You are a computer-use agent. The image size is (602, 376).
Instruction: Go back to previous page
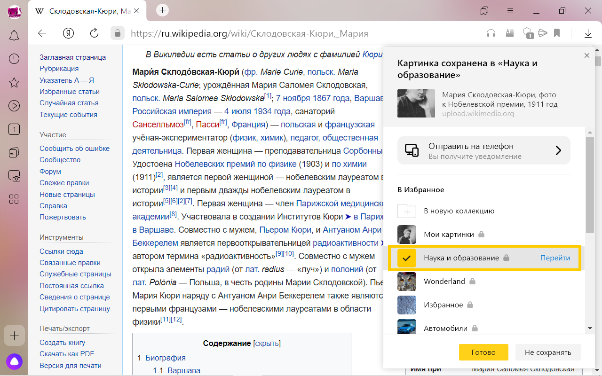(42, 33)
